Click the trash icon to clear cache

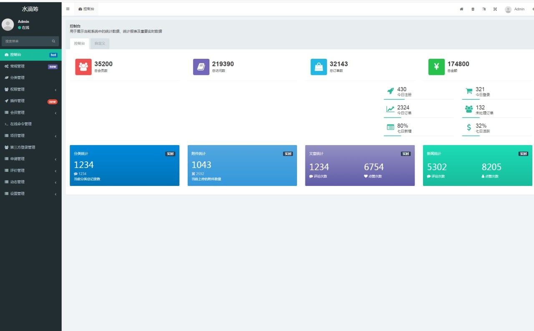(473, 9)
